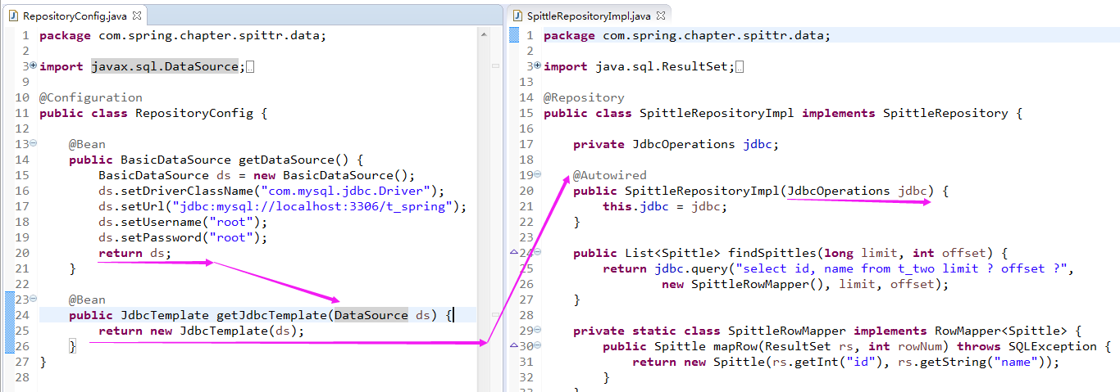Click the 'return ds;' statement
Image resolution: width=1120 pixels, height=392 pixels.
135,253
